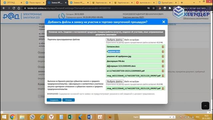The width and height of the screenshot is (213, 120).
Task: Delete rmsp pdf in the Основная часть list
Action: pyautogui.click(x=163, y=76)
